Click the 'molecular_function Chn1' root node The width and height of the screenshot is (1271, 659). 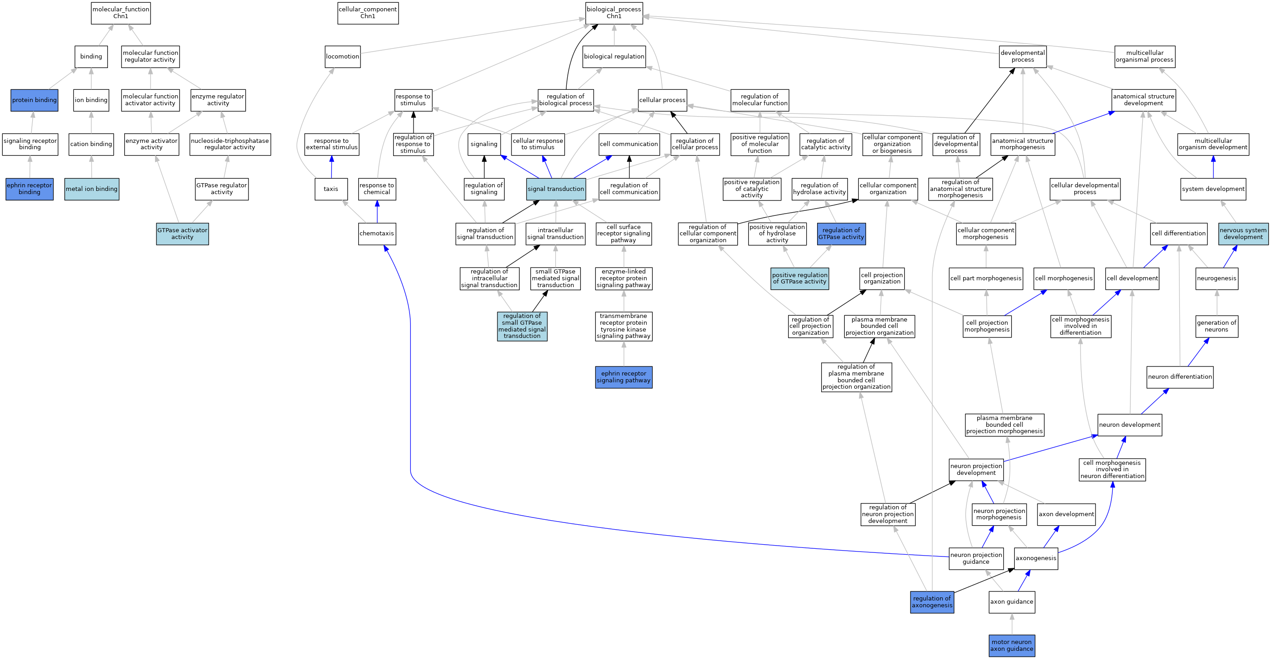tap(121, 13)
